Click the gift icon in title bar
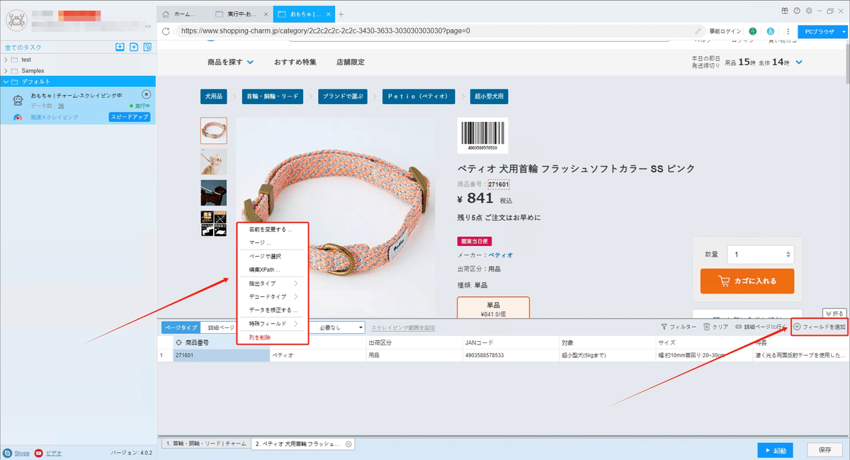The height and width of the screenshot is (460, 850). pos(784,11)
